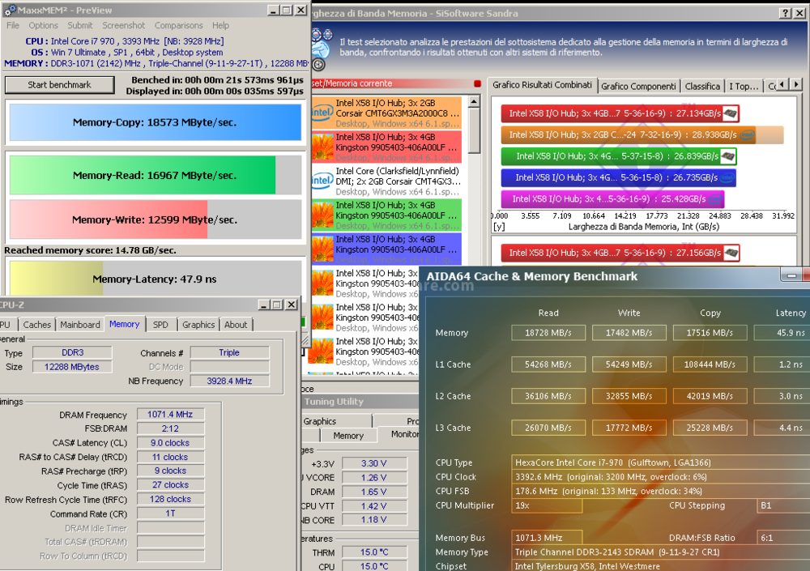Click the scrollbar thumb of Sandra's reference list
The height and width of the screenshot is (571, 810).
[474, 130]
